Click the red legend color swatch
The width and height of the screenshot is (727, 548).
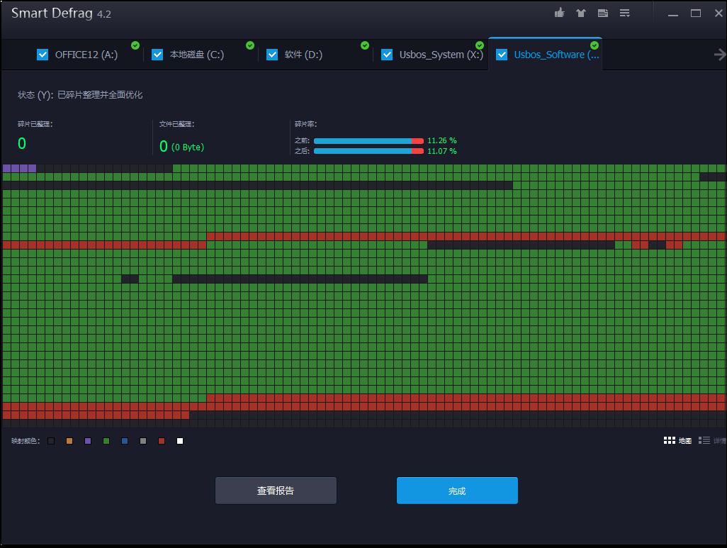[162, 441]
